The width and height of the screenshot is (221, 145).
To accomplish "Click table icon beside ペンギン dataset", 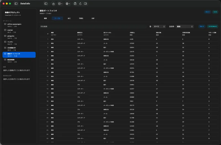I will pyautogui.click(x=5, y=42).
